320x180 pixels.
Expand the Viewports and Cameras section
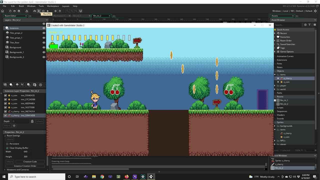coord(5,169)
